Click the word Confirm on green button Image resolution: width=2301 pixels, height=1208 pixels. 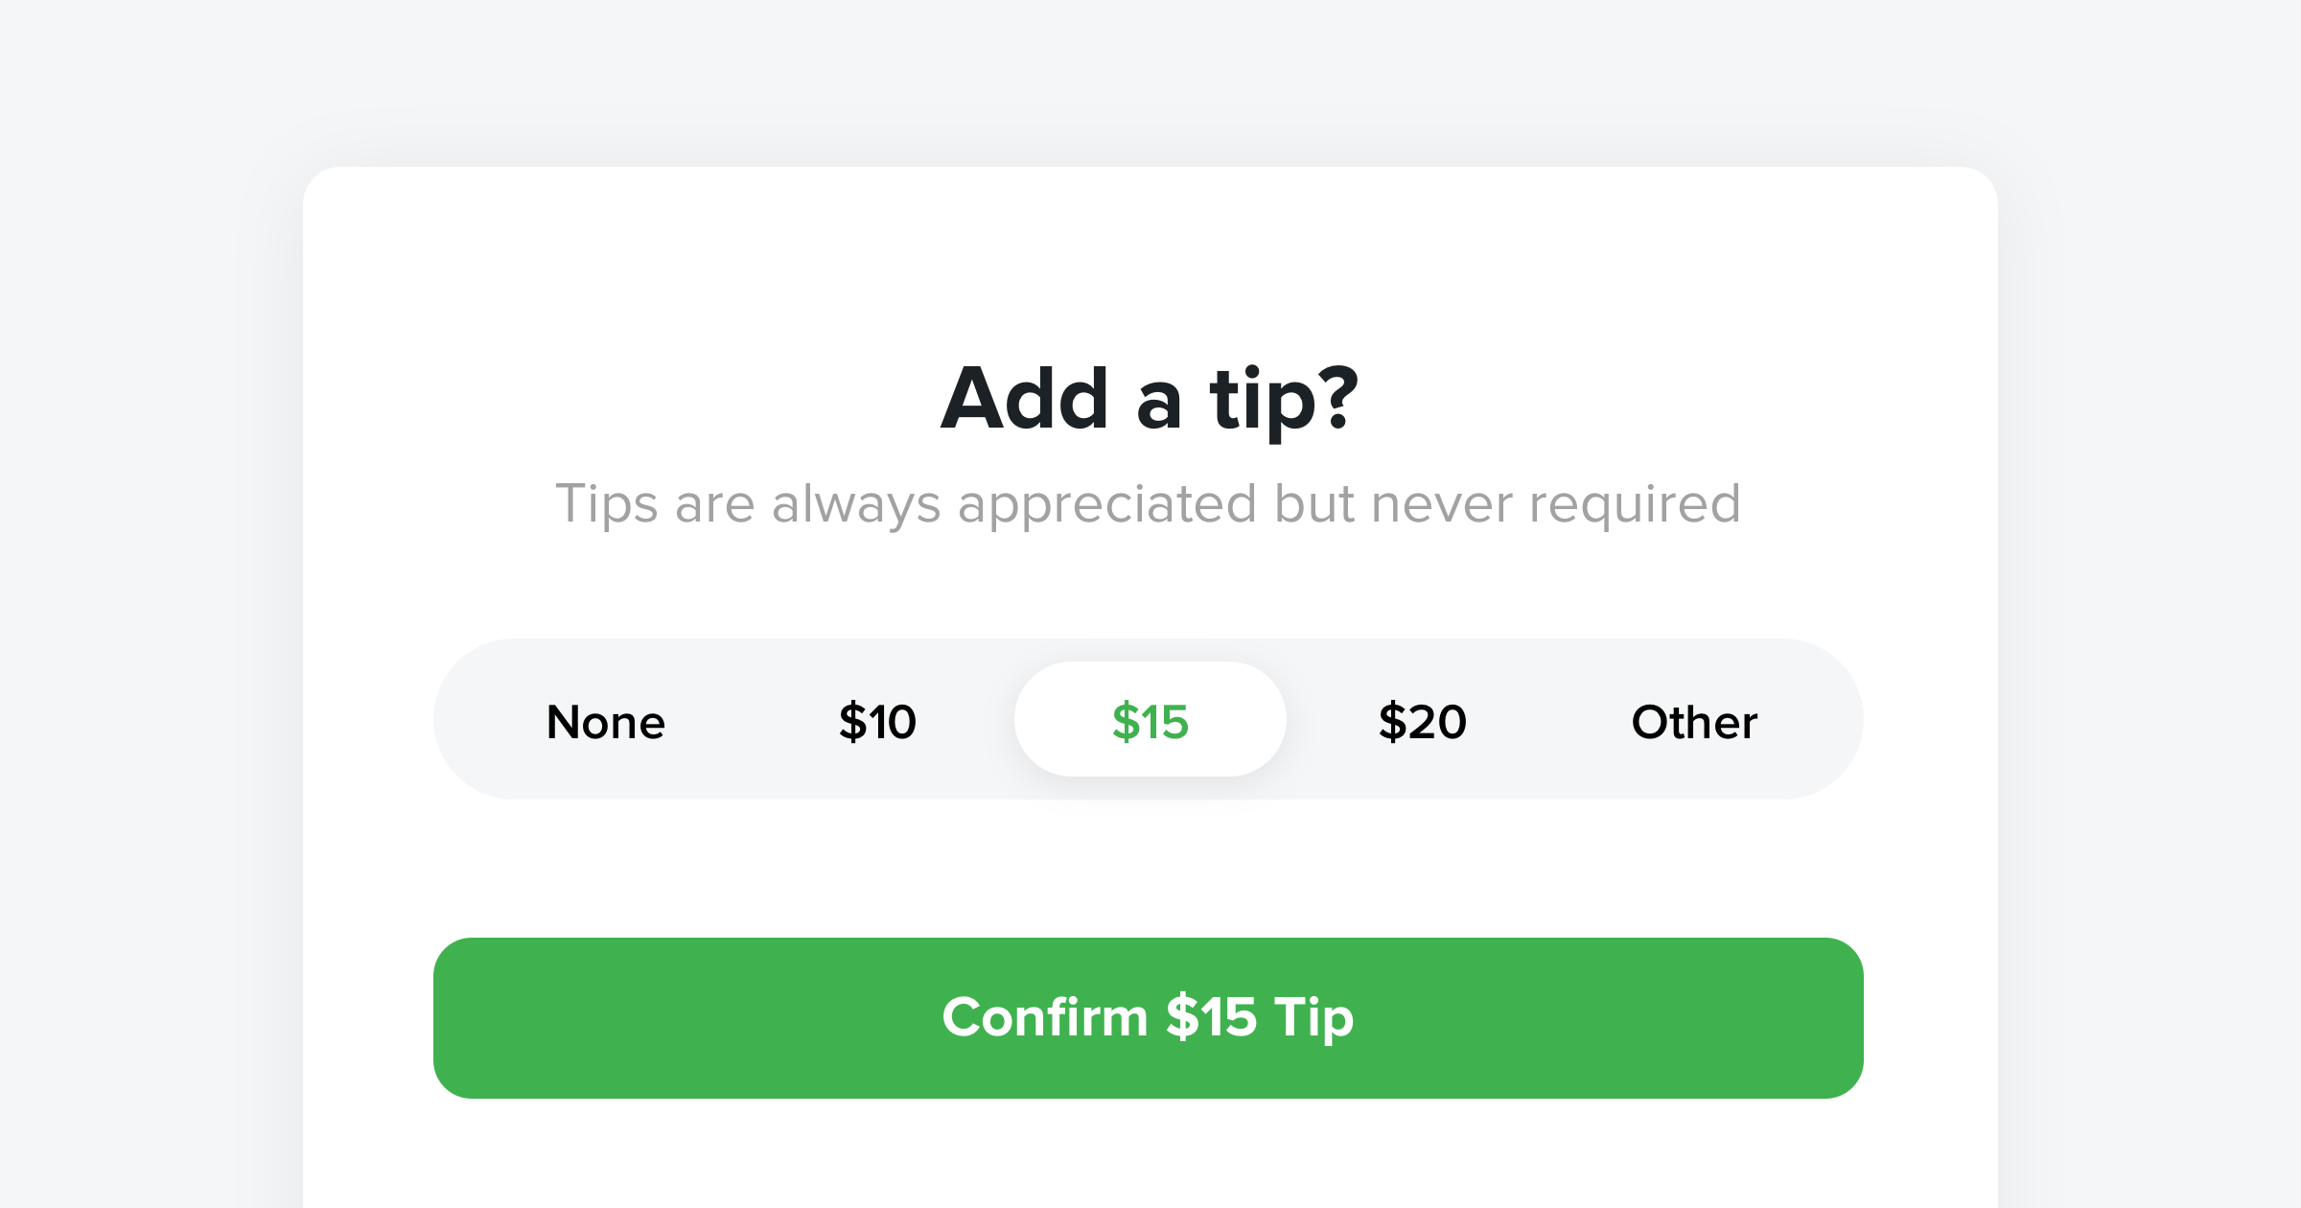point(1045,1016)
